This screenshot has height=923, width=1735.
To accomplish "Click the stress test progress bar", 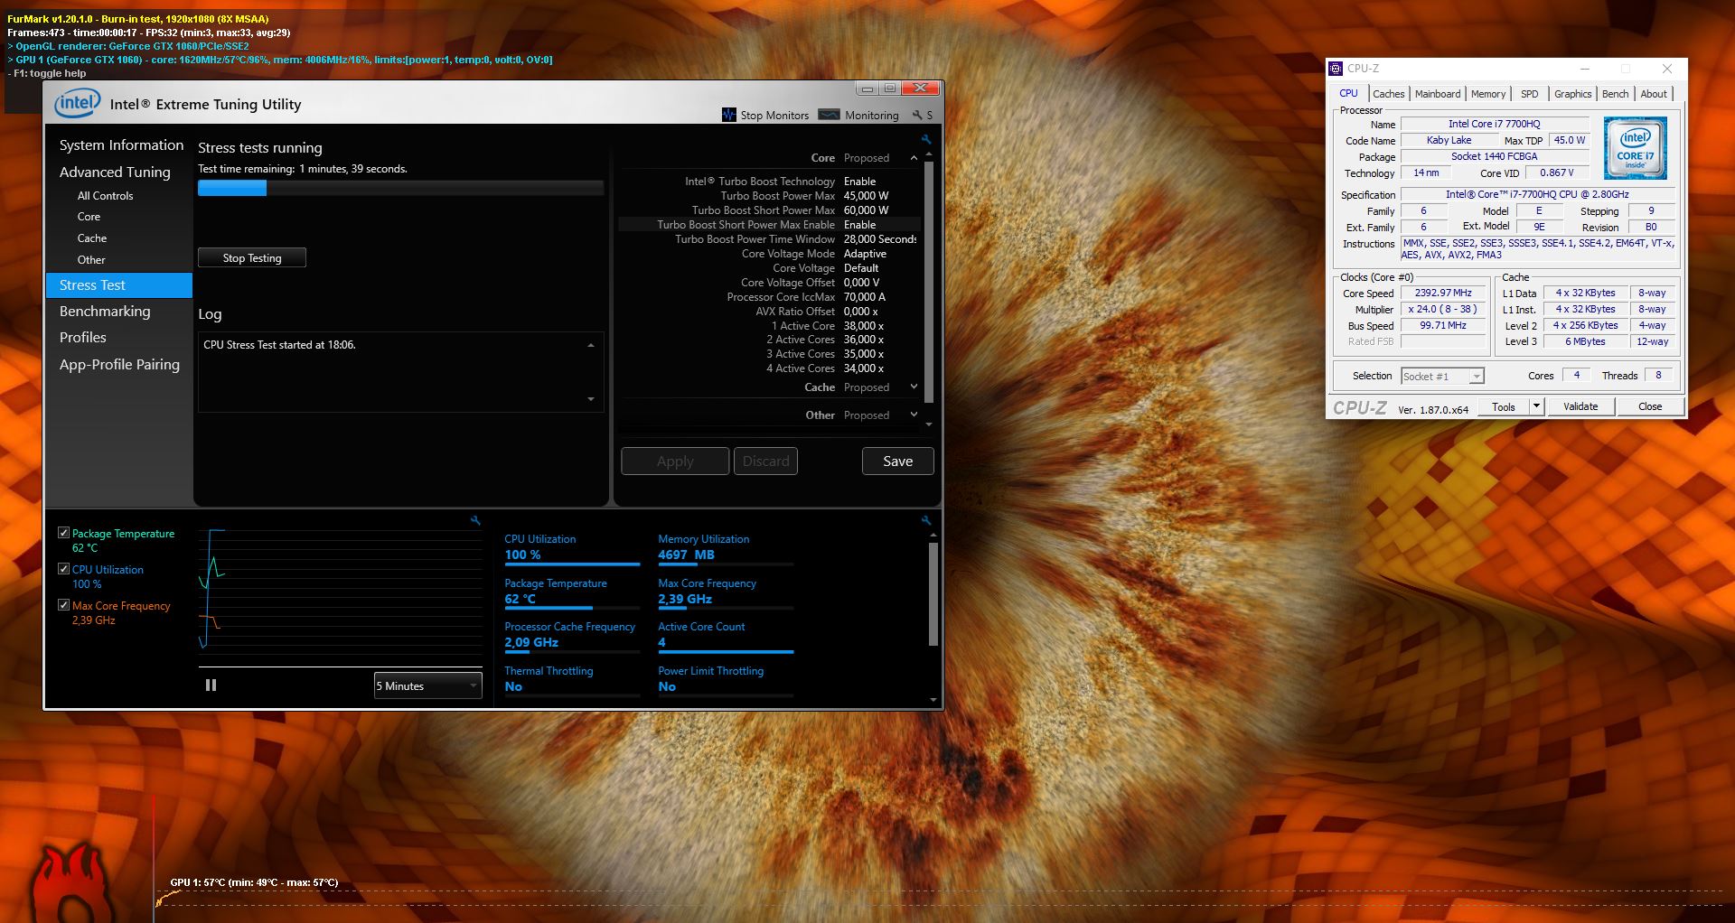I will point(400,188).
